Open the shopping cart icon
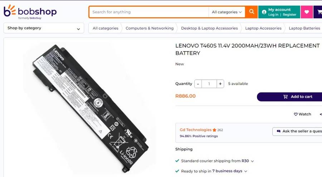The width and height of the screenshot is (322, 177). pos(318,12)
